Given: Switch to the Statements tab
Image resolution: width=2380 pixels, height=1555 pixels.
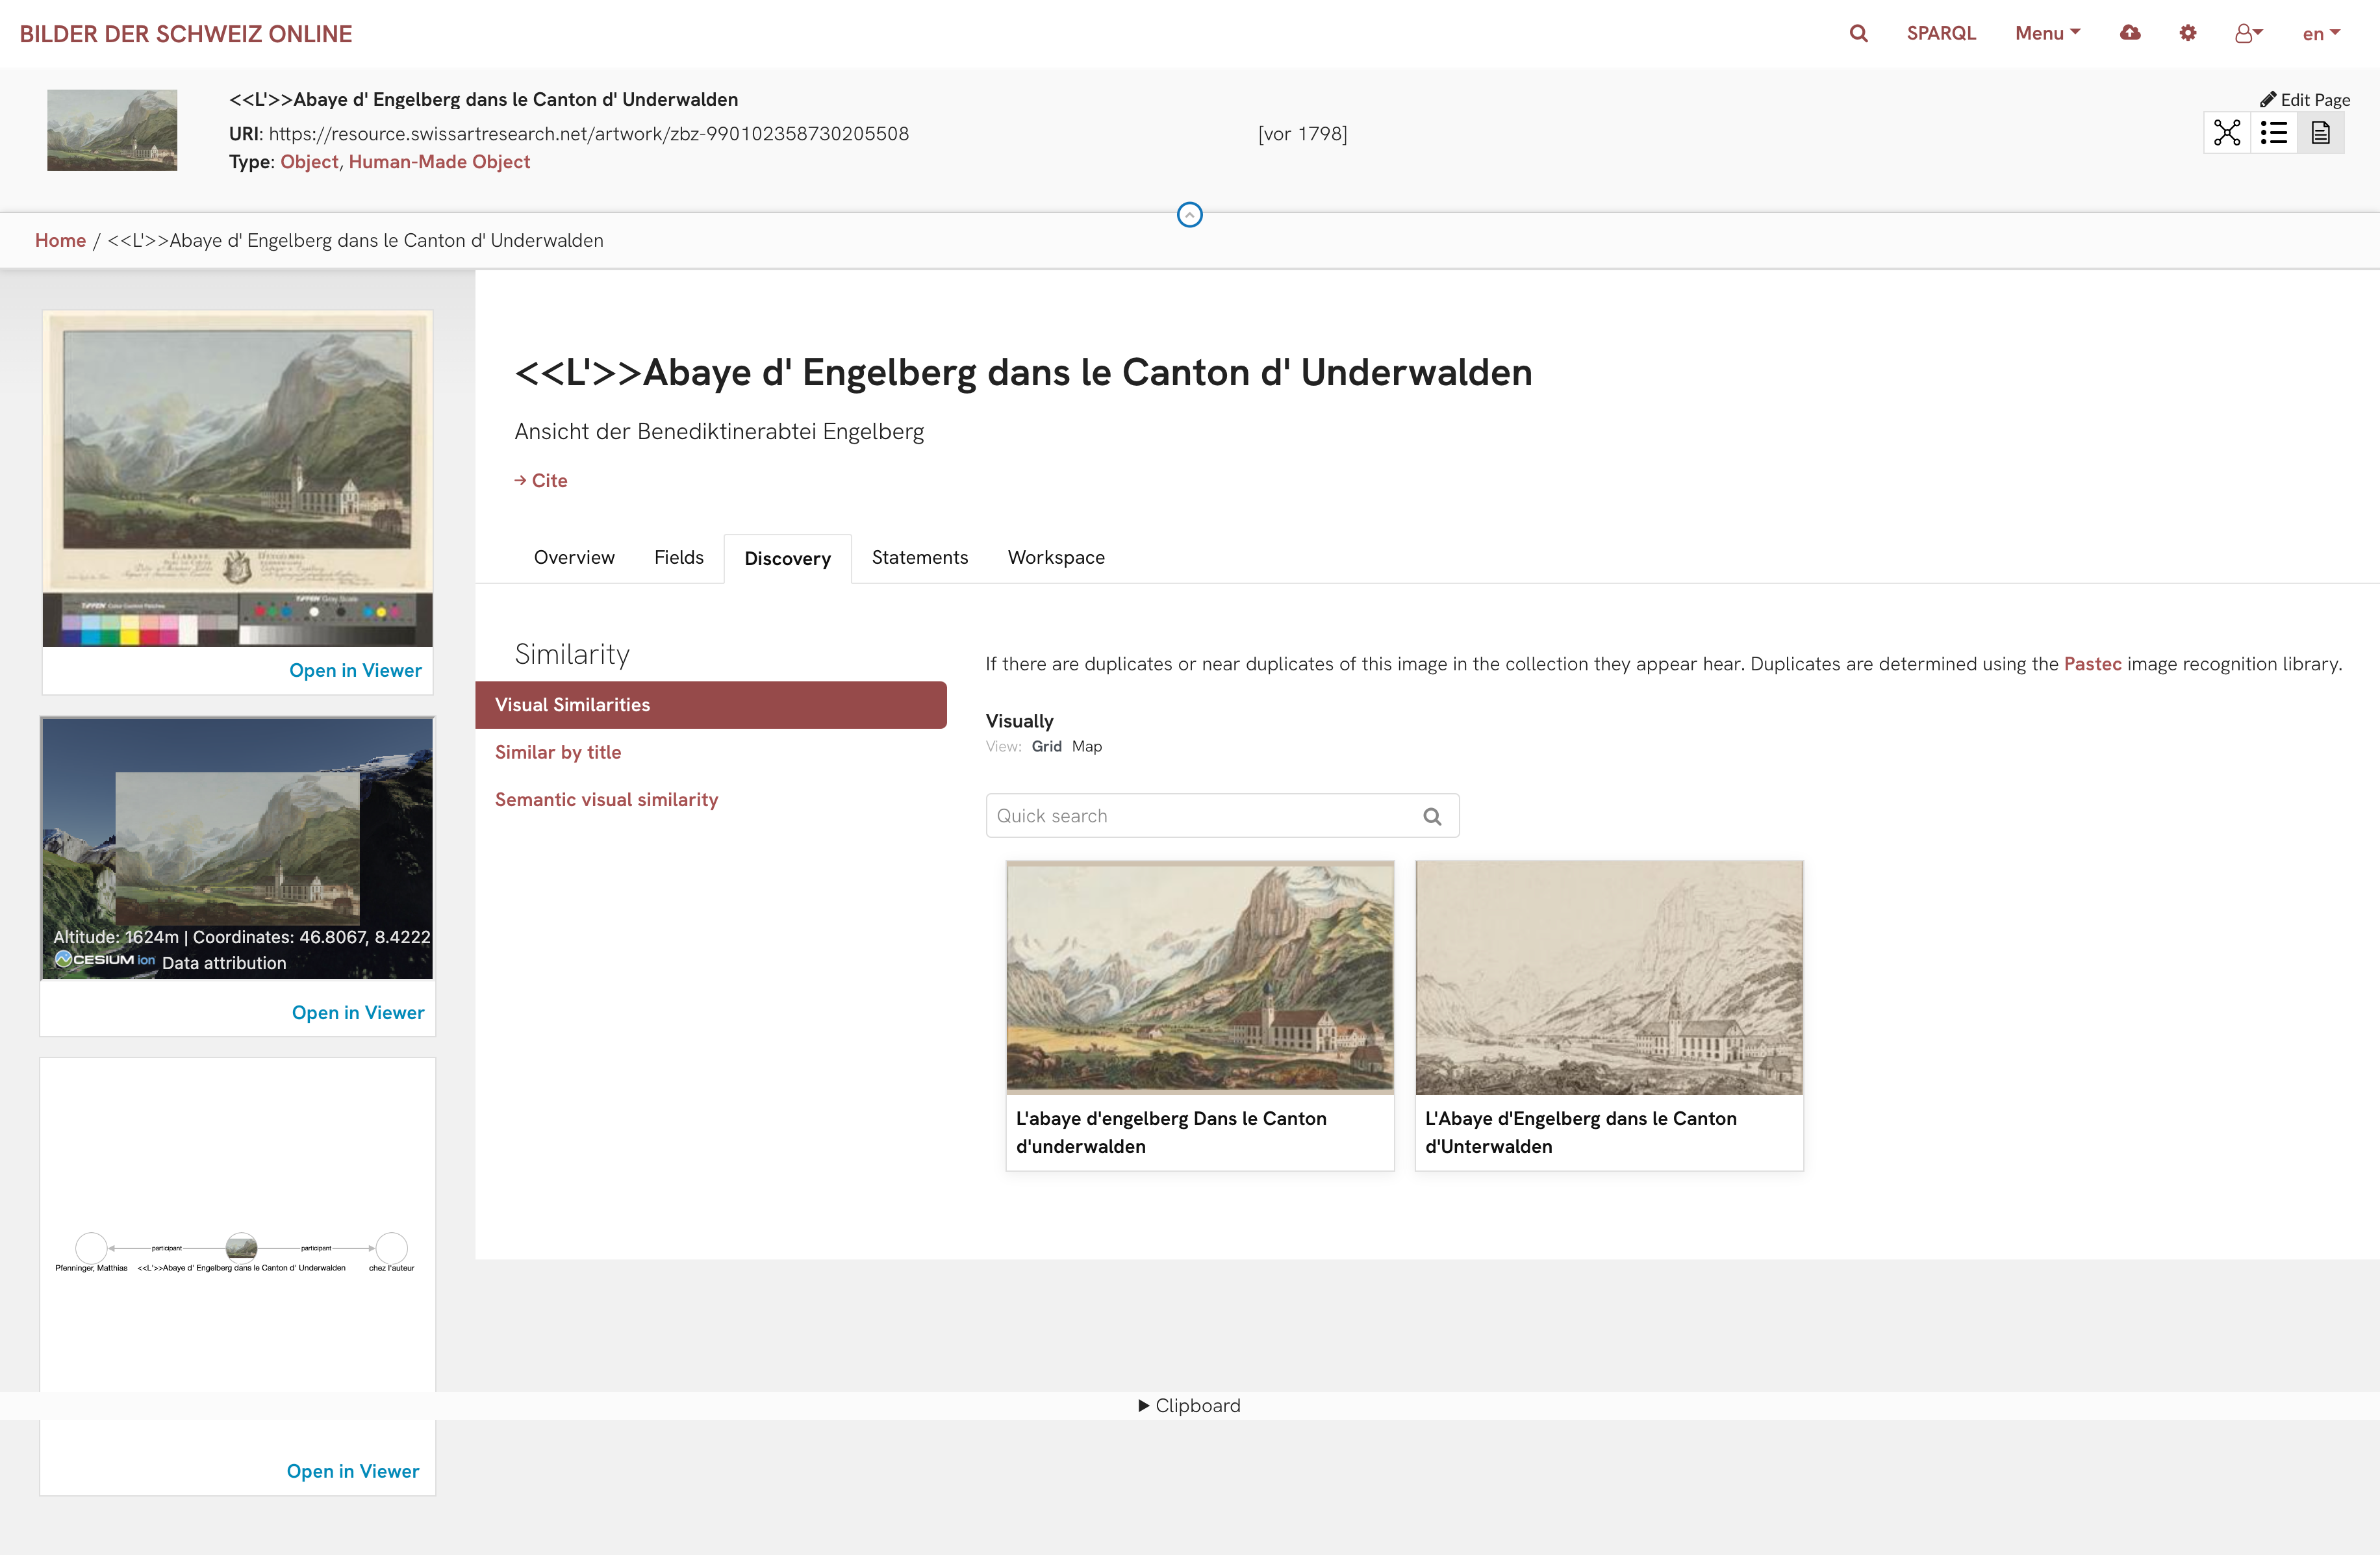Looking at the screenshot, I should click(920, 558).
